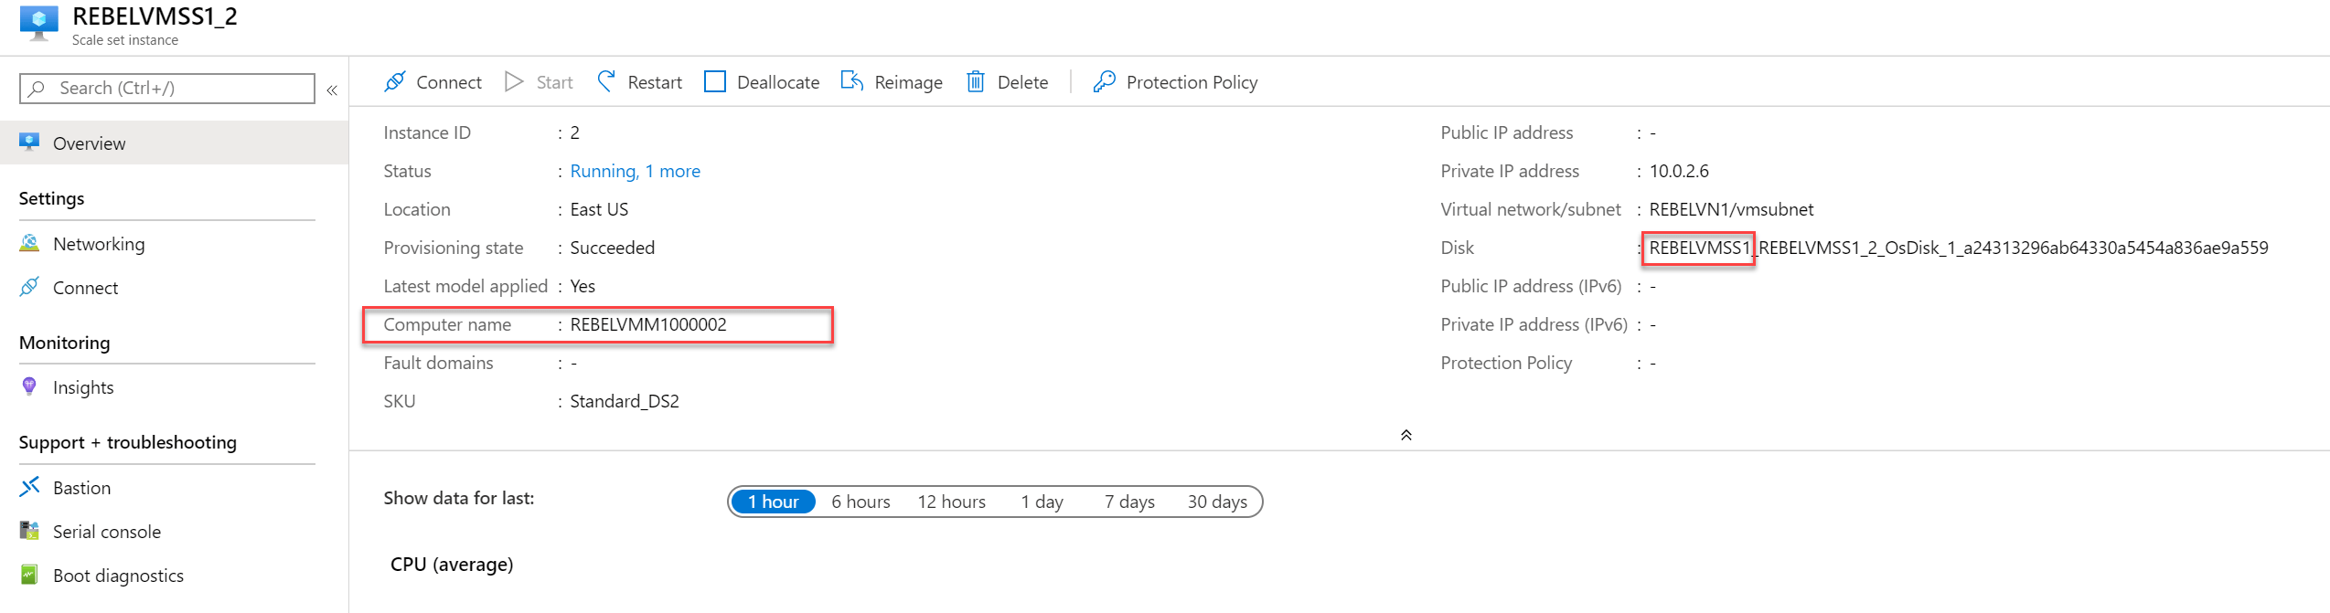This screenshot has height=613, width=2330.
Task: Click the Reimage toolbar button label
Action: click(x=908, y=82)
